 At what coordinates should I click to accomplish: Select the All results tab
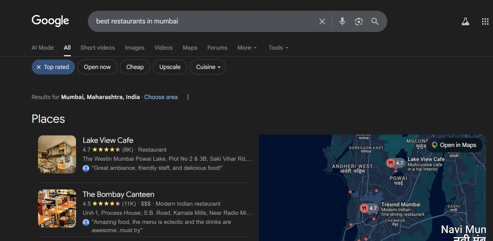coord(67,48)
